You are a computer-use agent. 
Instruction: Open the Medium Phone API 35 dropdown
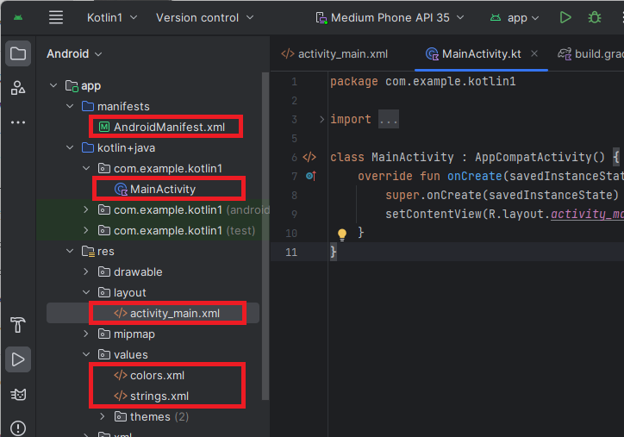click(x=390, y=17)
